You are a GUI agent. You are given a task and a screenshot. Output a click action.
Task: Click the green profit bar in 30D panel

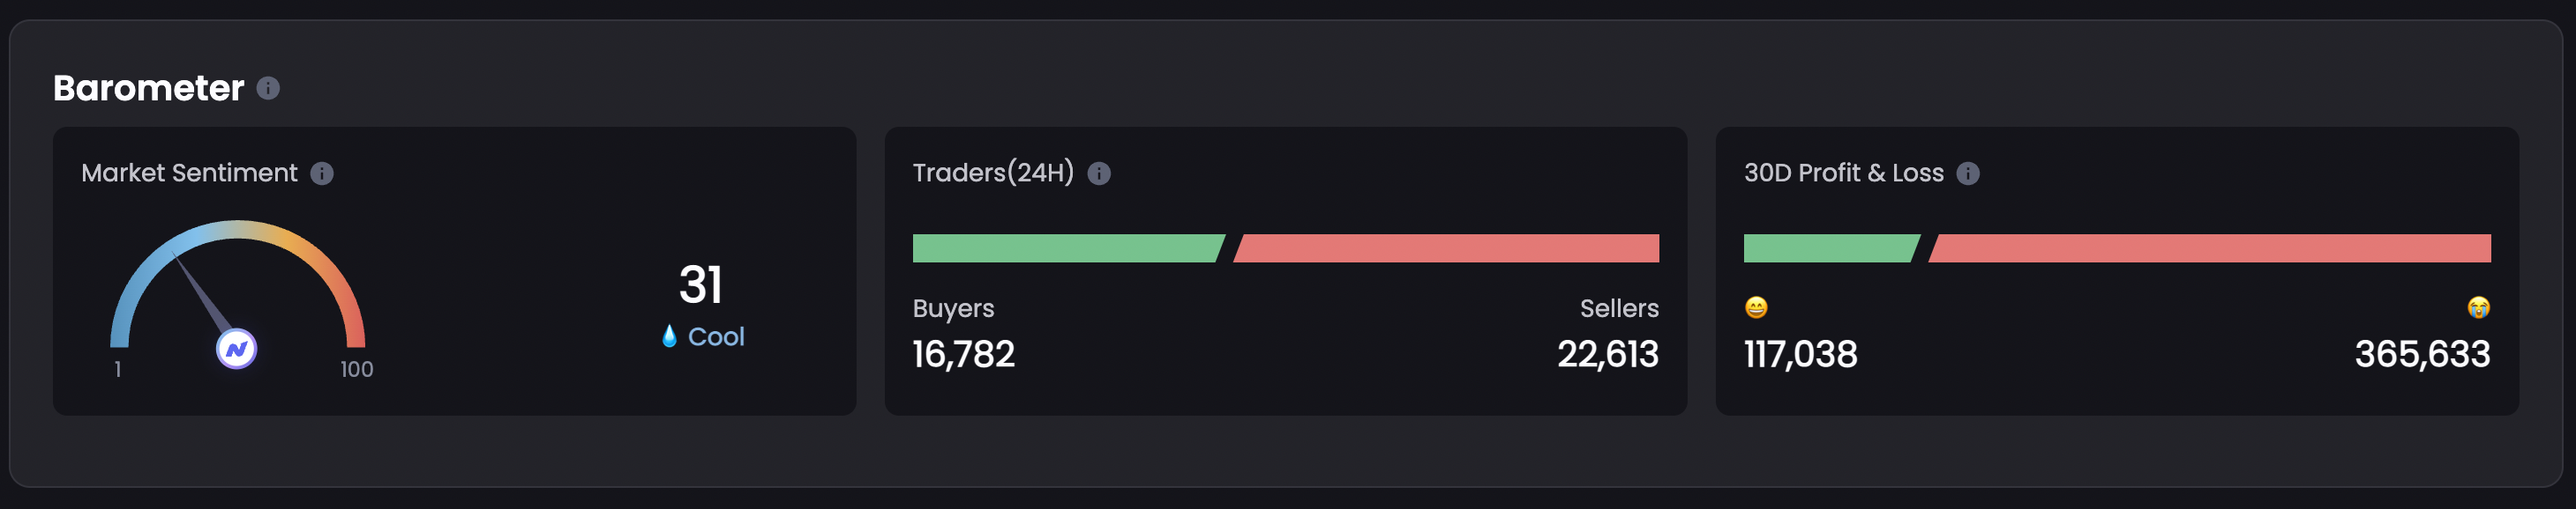[x=1828, y=248]
